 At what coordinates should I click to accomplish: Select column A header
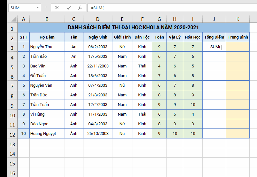pyautogui.click(x=24, y=19)
